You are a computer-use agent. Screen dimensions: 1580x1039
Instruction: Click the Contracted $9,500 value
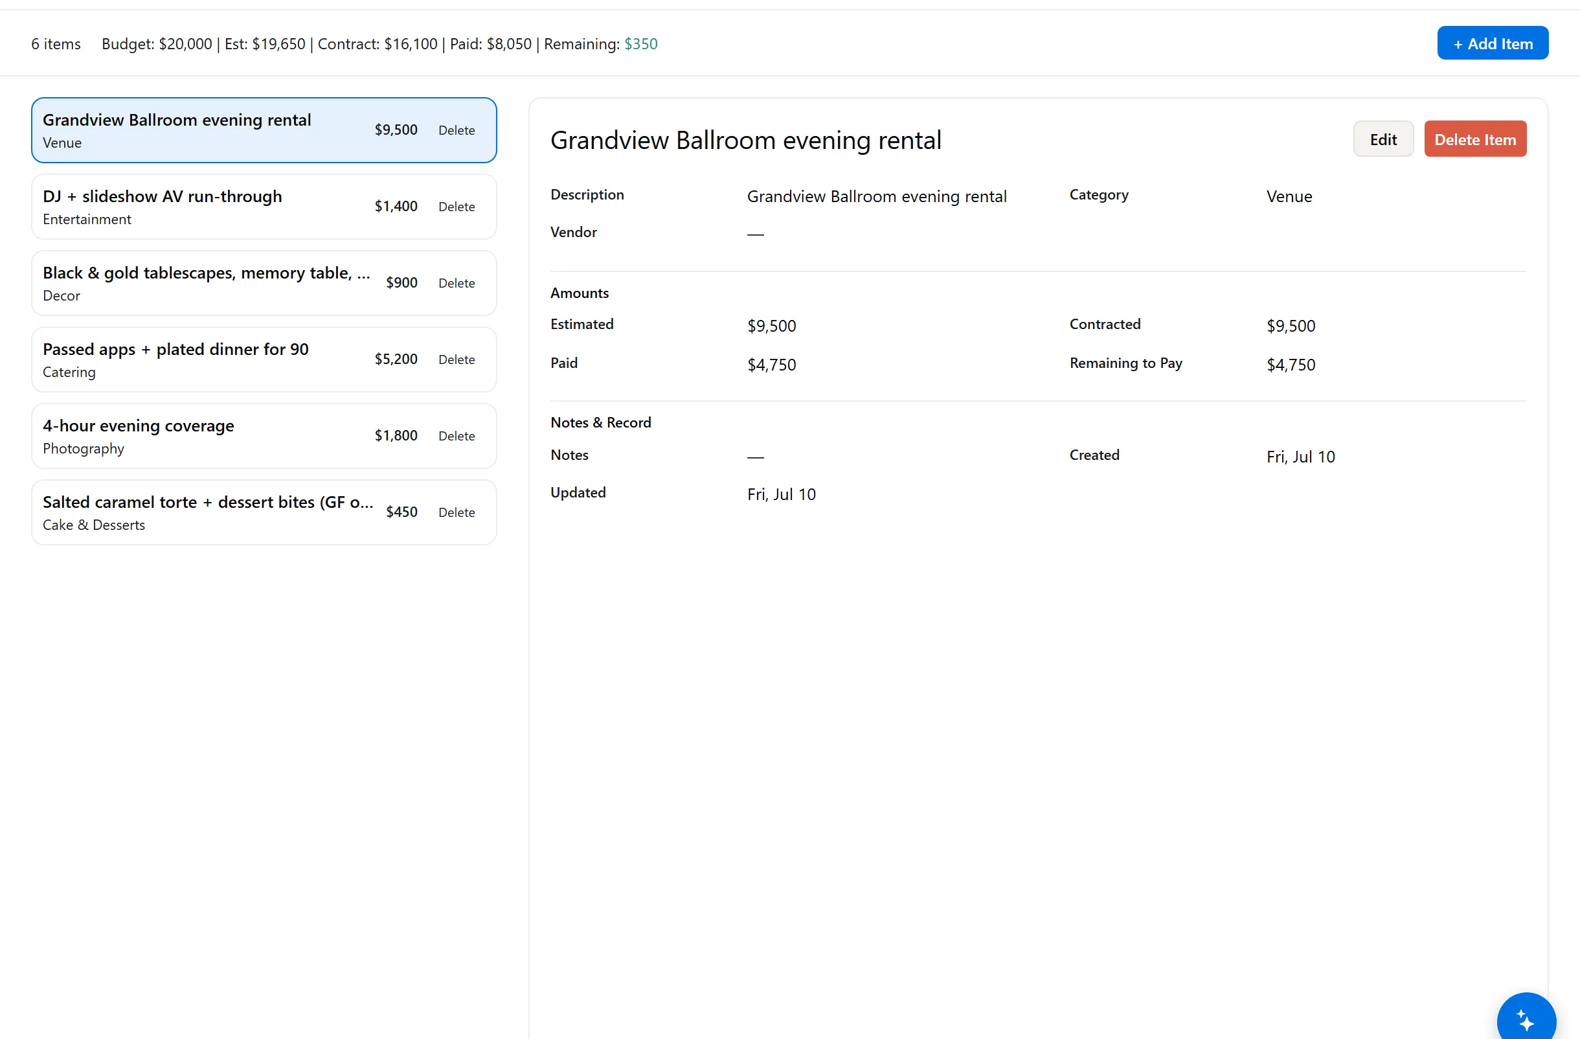1291,326
